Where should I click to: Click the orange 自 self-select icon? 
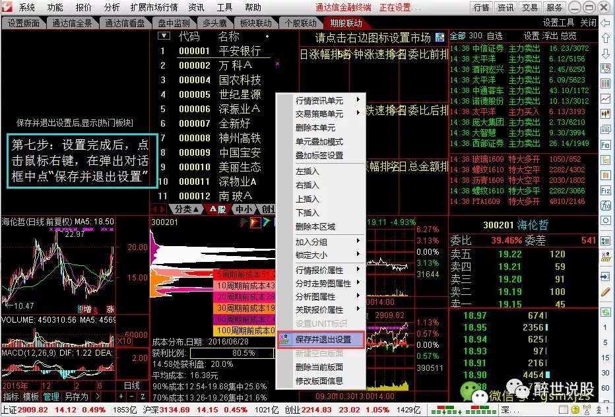pos(605,176)
